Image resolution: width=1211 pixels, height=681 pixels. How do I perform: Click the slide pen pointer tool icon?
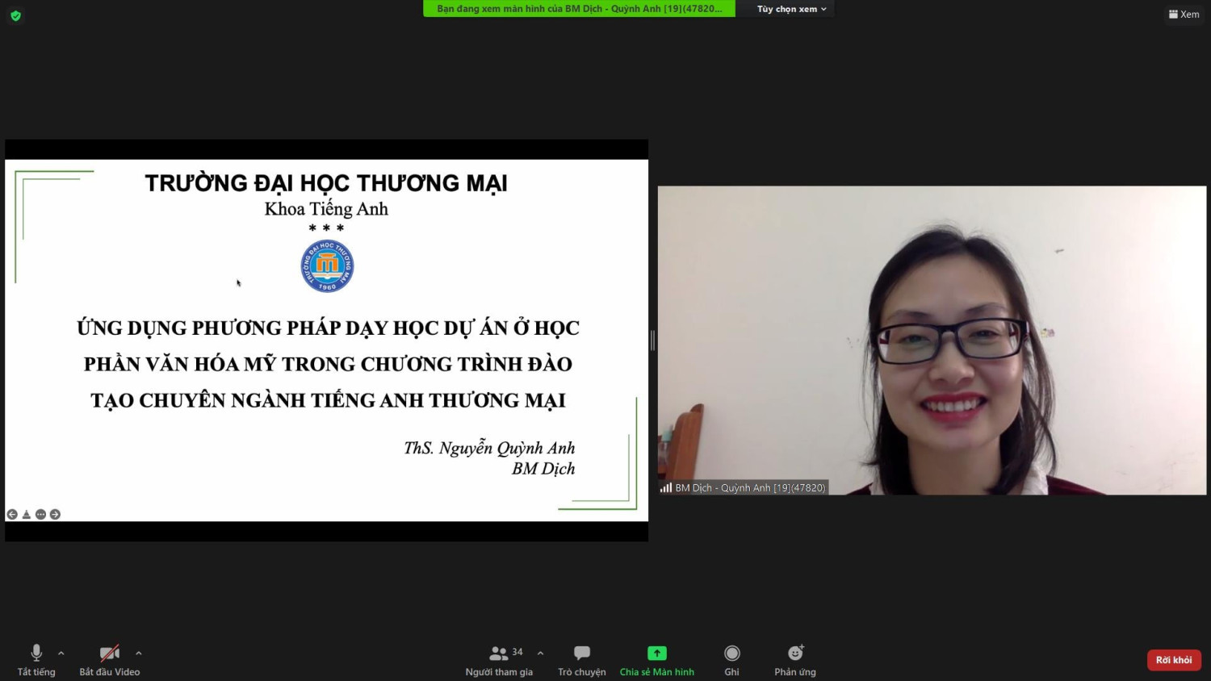27,515
